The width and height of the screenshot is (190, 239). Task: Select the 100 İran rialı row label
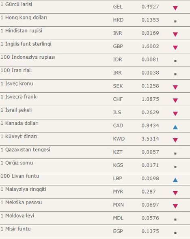coord(16,70)
